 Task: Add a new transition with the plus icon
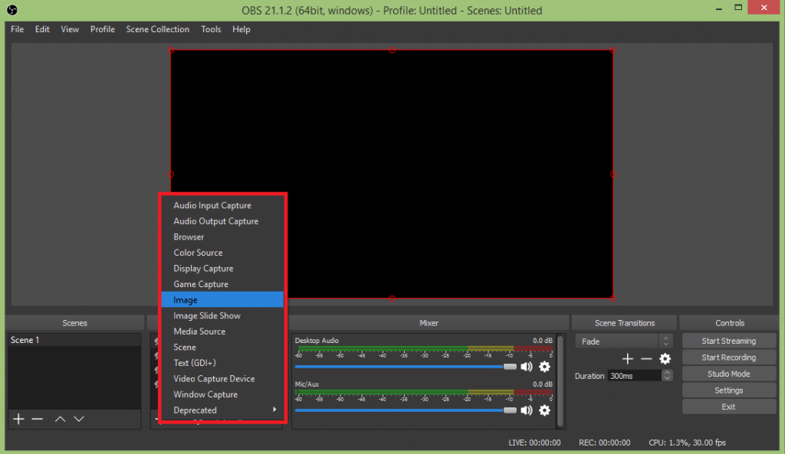tap(627, 358)
